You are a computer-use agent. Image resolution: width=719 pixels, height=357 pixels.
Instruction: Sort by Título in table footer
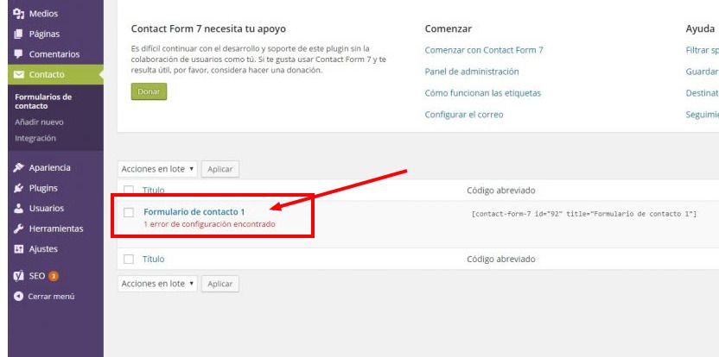(x=153, y=259)
